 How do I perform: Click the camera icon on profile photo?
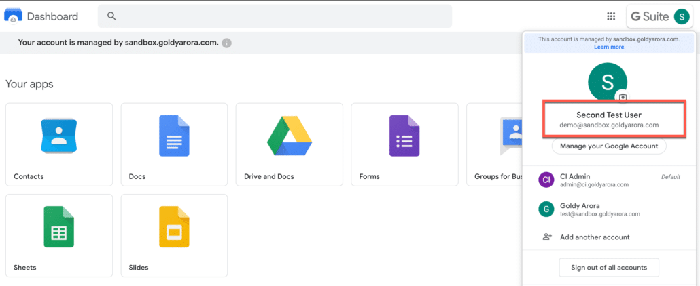[x=623, y=97]
